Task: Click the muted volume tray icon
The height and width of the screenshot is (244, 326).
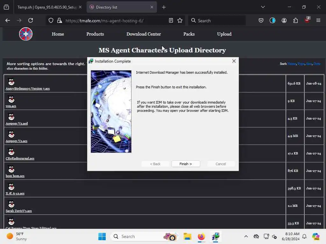Action: pyautogui.click(x=274, y=236)
